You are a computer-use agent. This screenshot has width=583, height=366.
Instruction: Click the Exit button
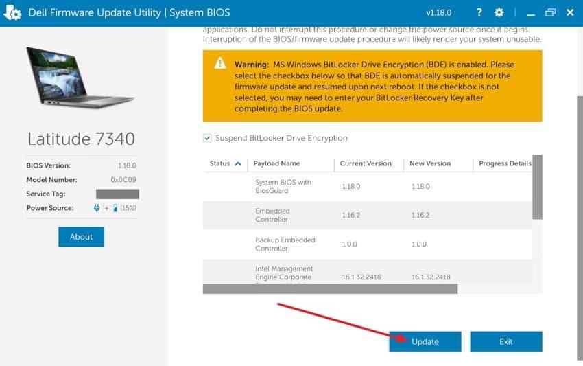pyautogui.click(x=506, y=341)
